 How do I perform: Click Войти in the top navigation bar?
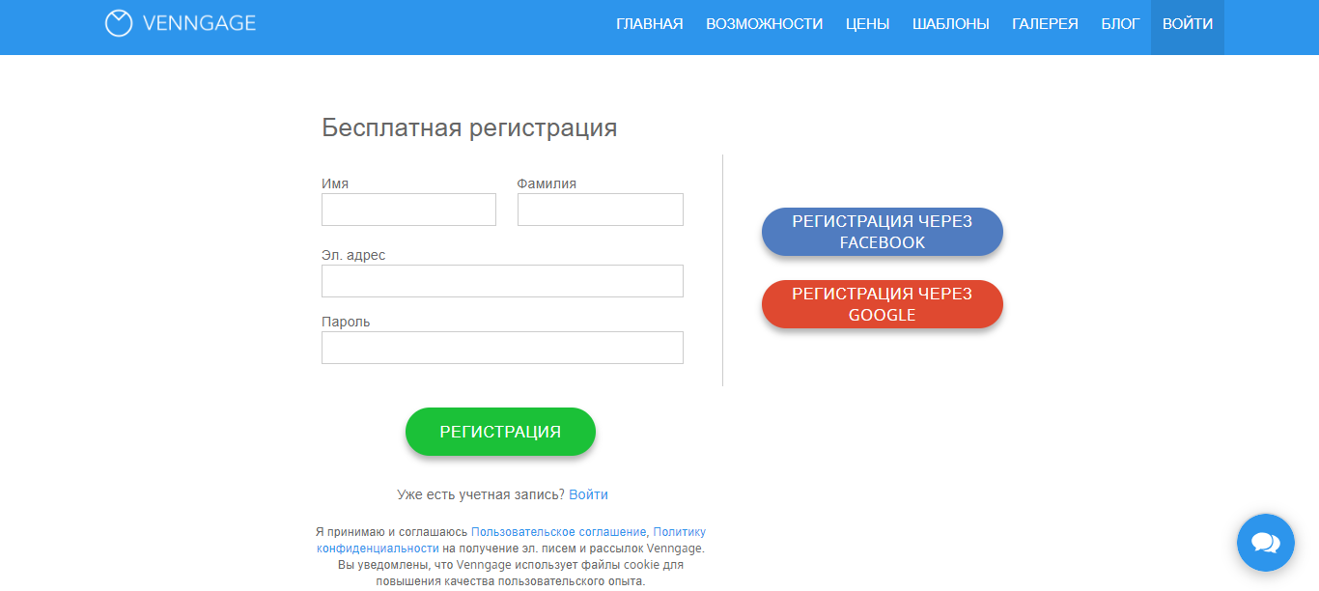click(x=1187, y=24)
